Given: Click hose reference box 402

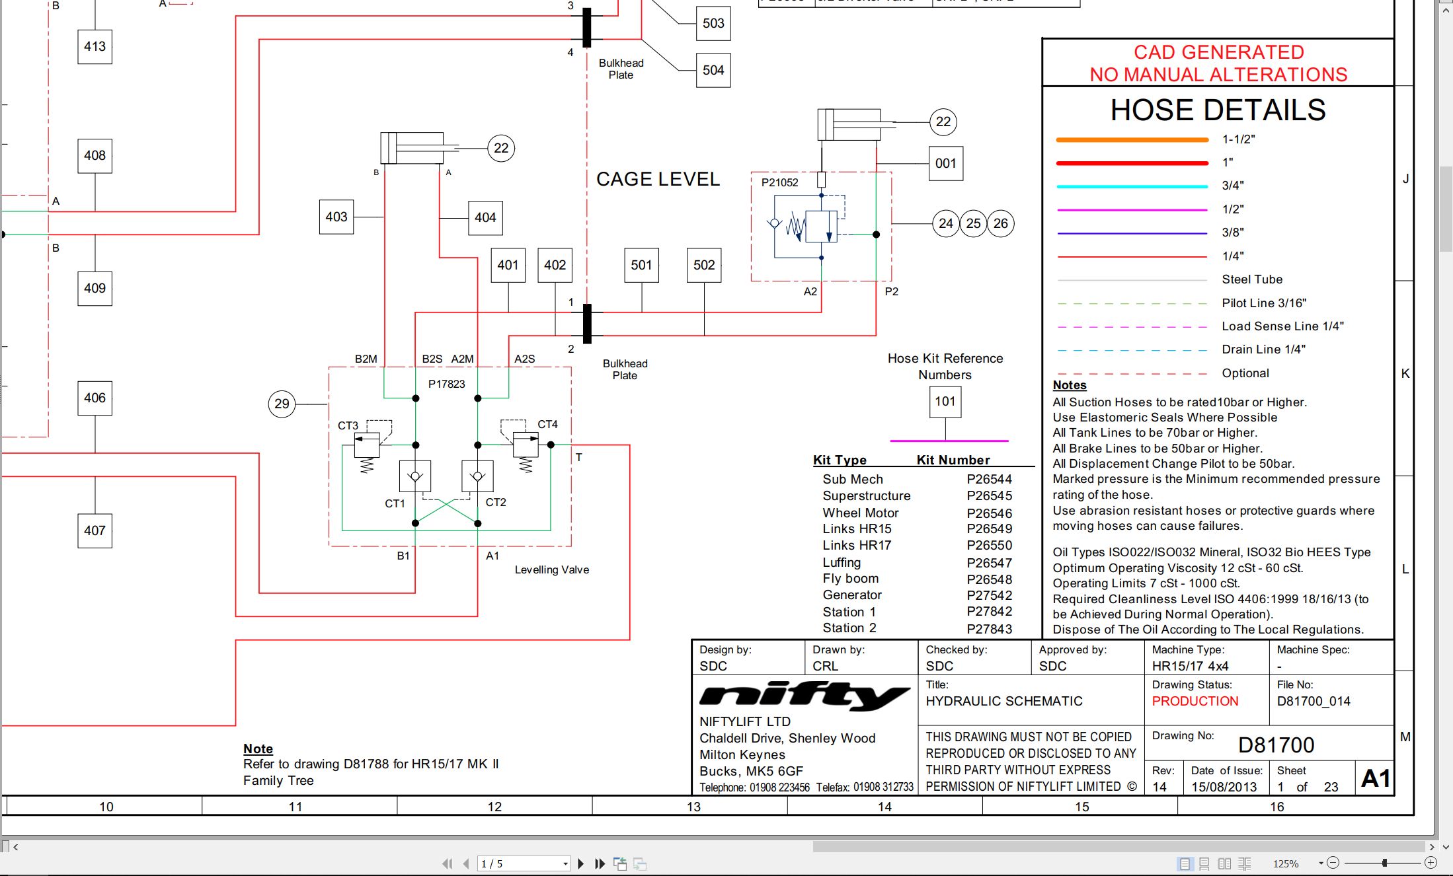Looking at the screenshot, I should (555, 265).
